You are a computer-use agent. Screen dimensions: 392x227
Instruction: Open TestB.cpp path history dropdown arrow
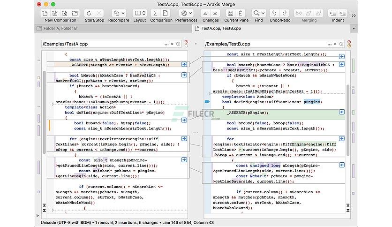click(335, 44)
